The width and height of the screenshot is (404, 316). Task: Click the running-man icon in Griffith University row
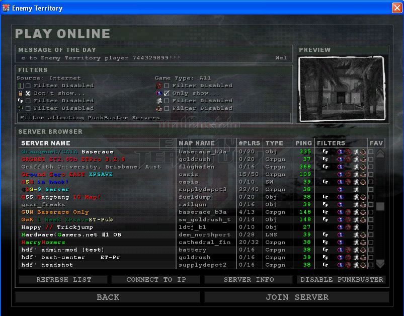pos(356,167)
